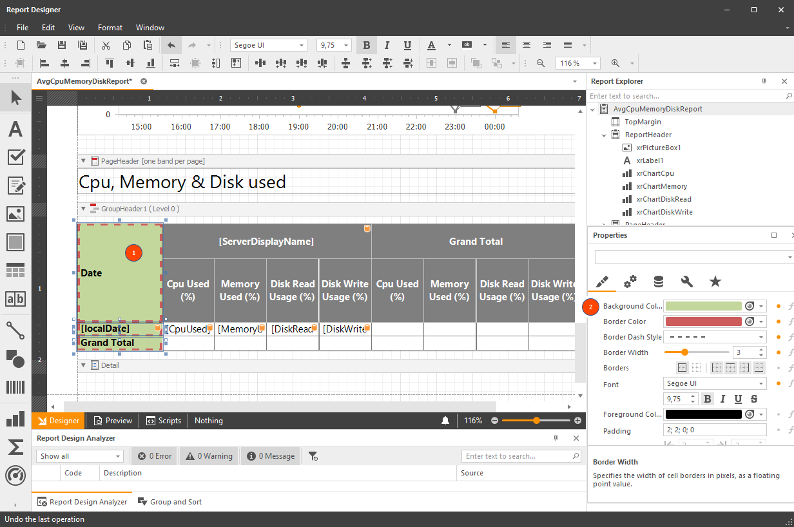Pick the Character Comb control in the toolbox
Viewport: 794px width, 527px height.
click(15, 299)
